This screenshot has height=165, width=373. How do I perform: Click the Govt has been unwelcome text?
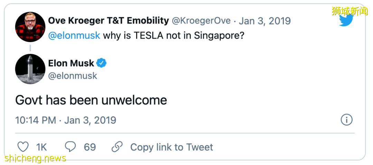coord(91,100)
